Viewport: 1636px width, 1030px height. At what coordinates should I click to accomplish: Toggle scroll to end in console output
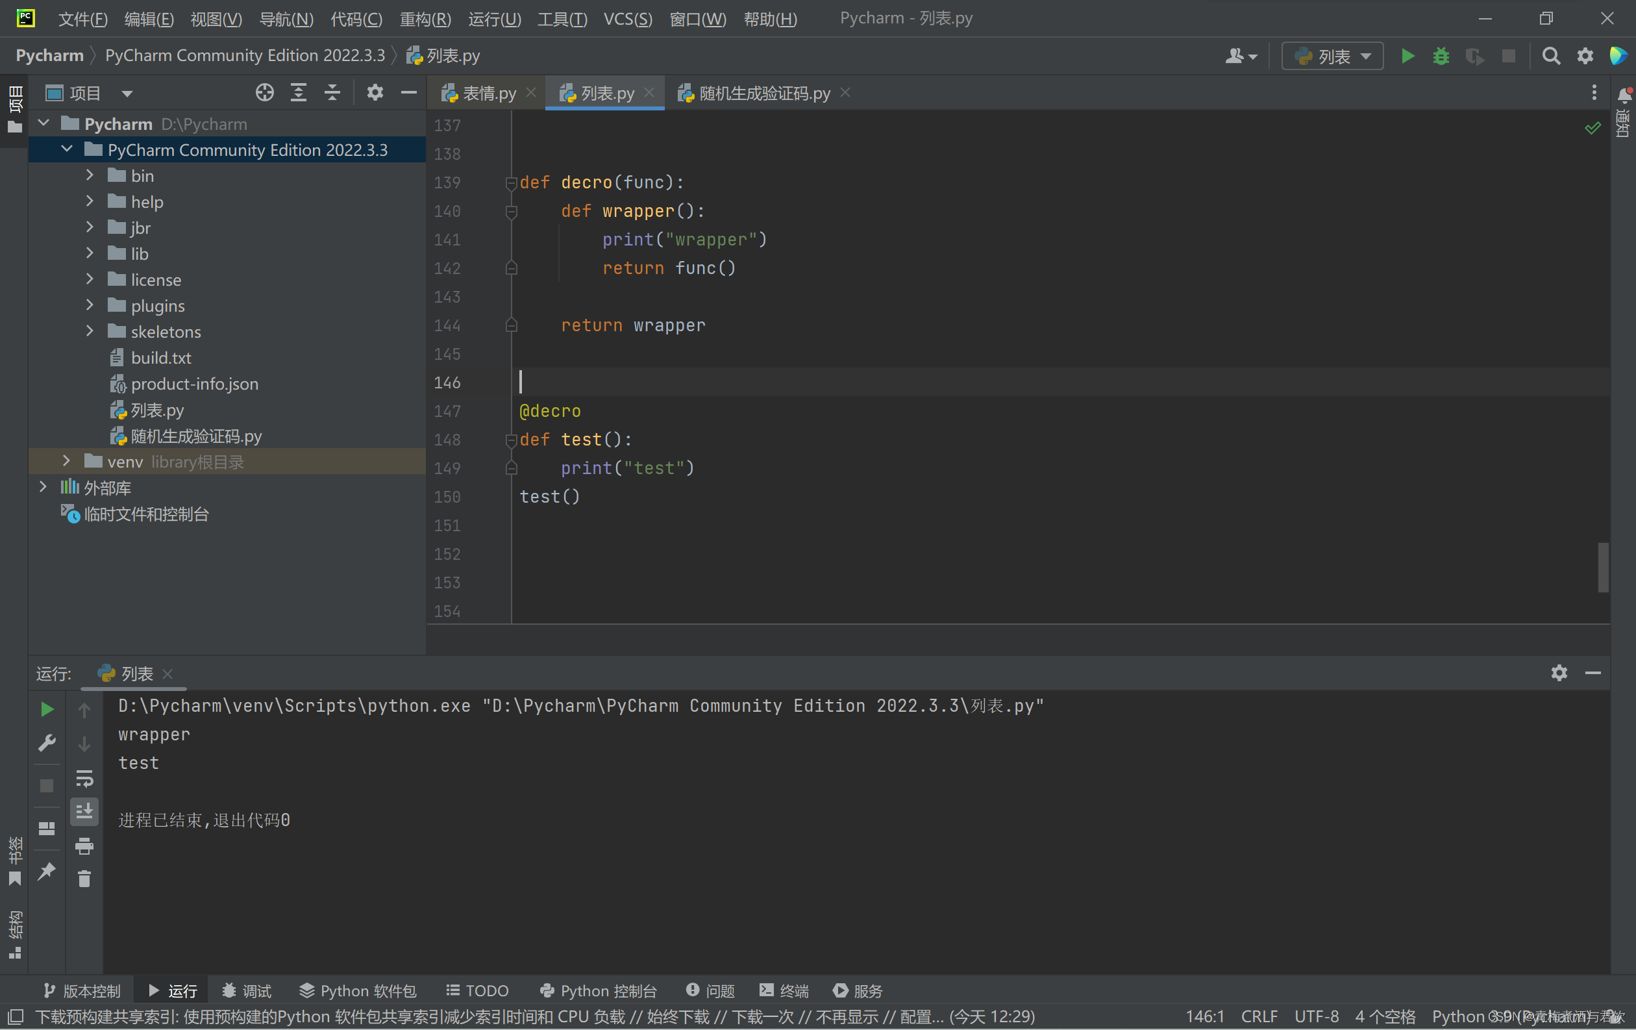click(84, 810)
